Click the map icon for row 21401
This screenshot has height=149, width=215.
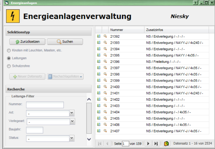(99, 93)
